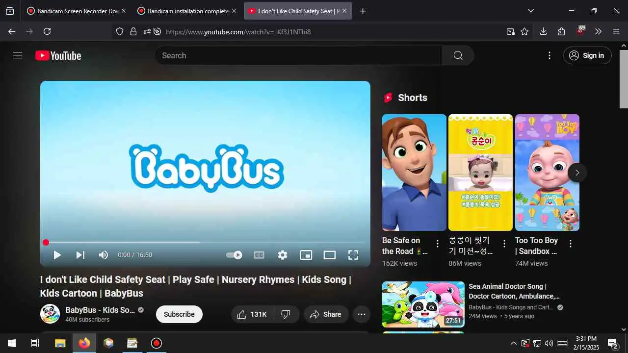This screenshot has width=628, height=353.
Task: Show next Shorts with arrow
Action: pyautogui.click(x=577, y=173)
